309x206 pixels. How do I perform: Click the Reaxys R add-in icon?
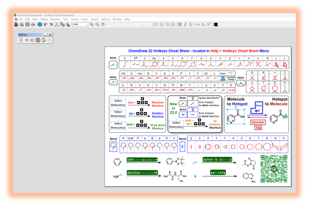coord(21,40)
